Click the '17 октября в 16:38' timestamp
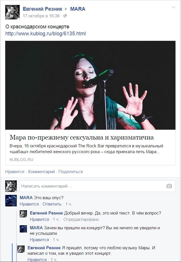This screenshot has height=262, width=181. pos(41,16)
